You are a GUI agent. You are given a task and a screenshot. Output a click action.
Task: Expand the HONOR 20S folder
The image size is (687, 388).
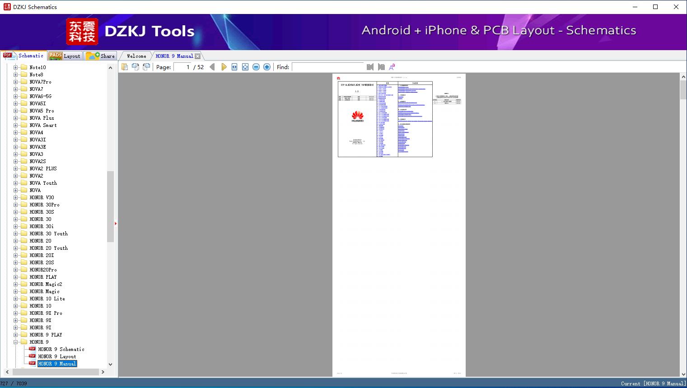[x=16, y=262]
